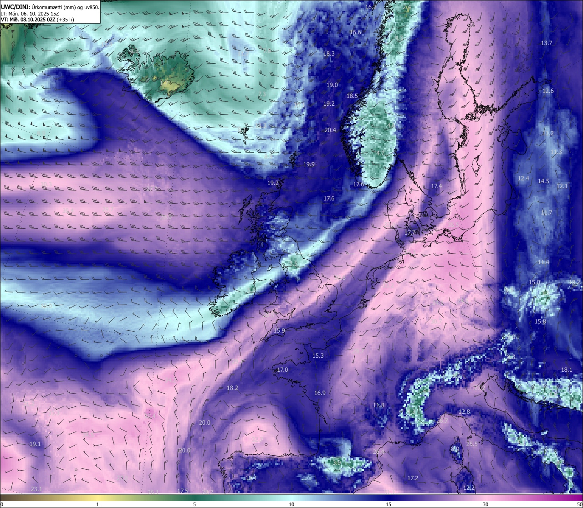
Task: Click the UWC/DINI Úrkomumætti title text
Action: point(50,7)
